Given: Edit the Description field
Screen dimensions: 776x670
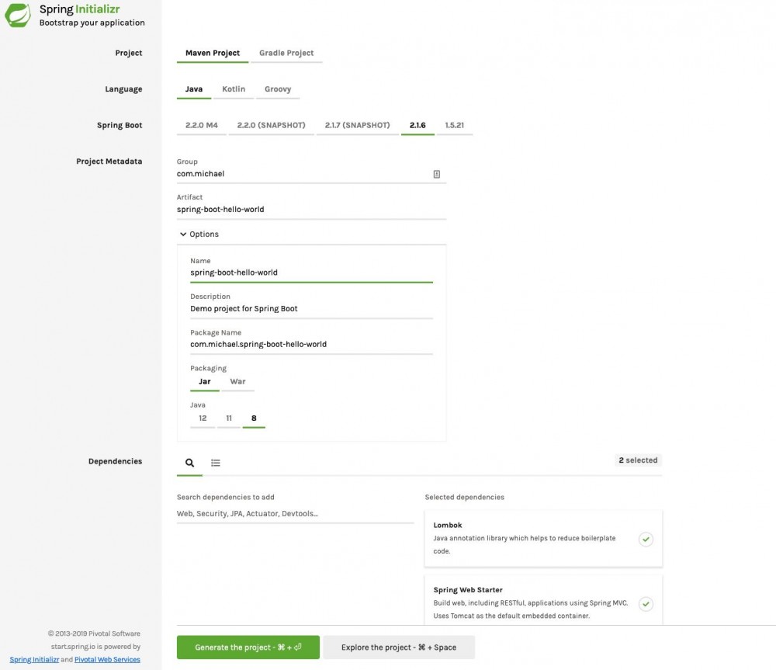Looking at the screenshot, I should coord(311,308).
